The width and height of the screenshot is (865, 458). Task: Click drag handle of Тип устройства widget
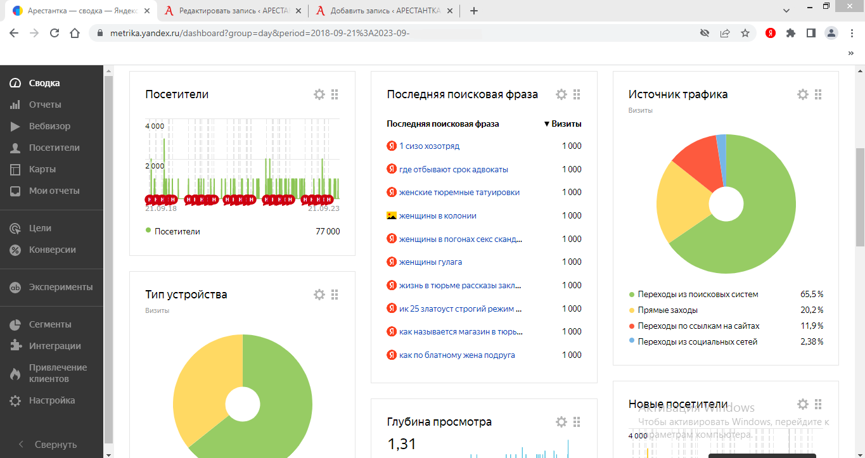[335, 295]
